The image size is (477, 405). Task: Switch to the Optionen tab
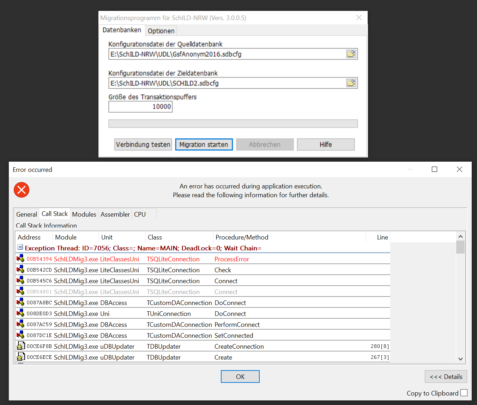click(161, 31)
